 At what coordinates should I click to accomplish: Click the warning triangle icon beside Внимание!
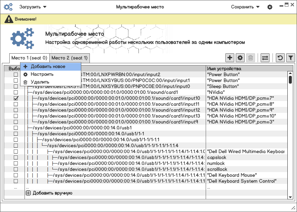coord(7,19)
